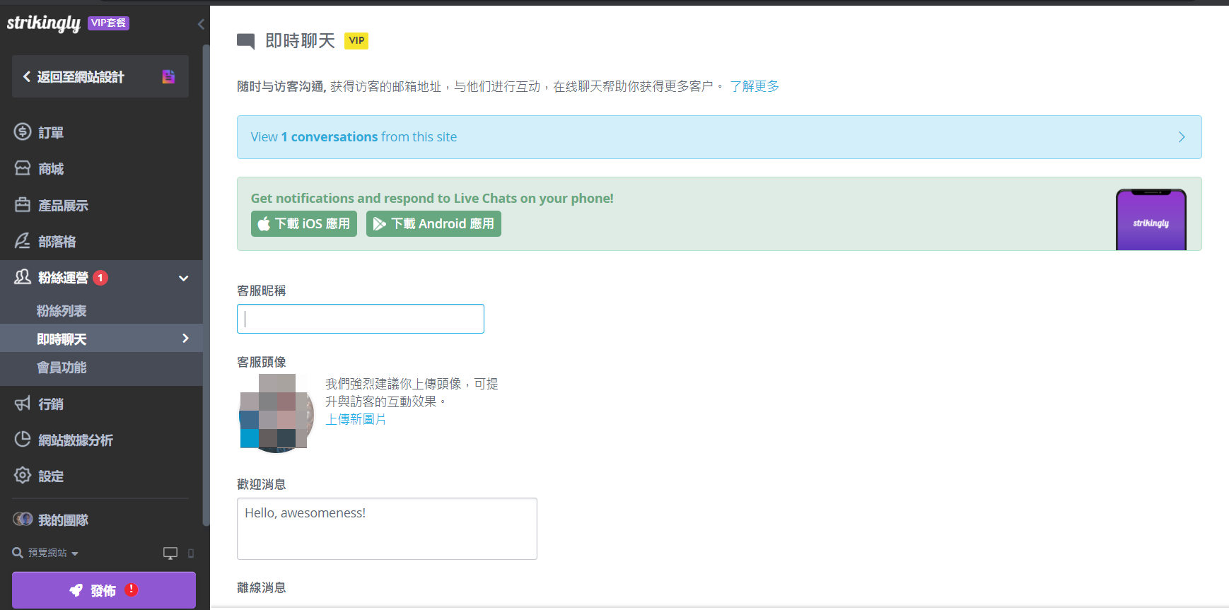
Task: Click the 網站數據分析 pie chart icon
Action: 23,440
